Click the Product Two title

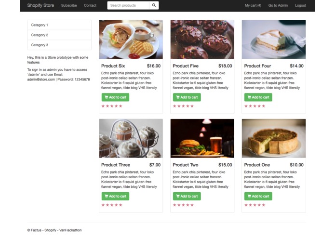click(186, 165)
